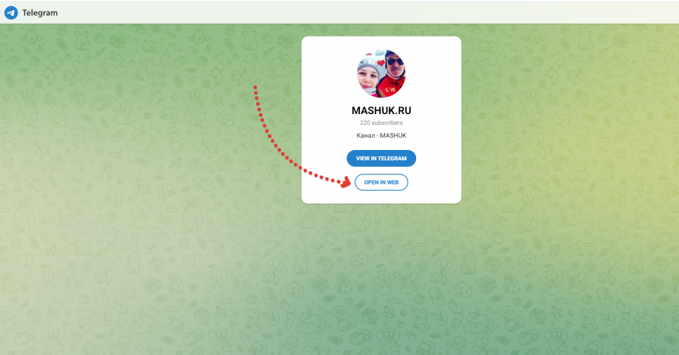Click the upper start of the red dotted curve
The width and height of the screenshot is (679, 355).
click(255, 88)
